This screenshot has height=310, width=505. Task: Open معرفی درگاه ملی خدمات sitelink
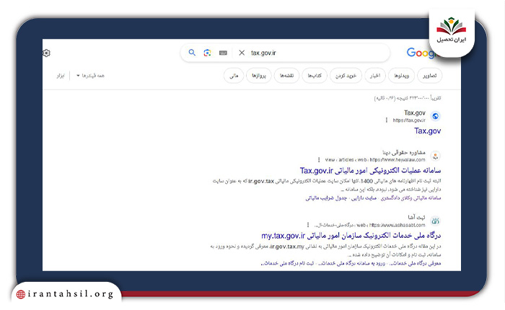[x=415, y=263]
